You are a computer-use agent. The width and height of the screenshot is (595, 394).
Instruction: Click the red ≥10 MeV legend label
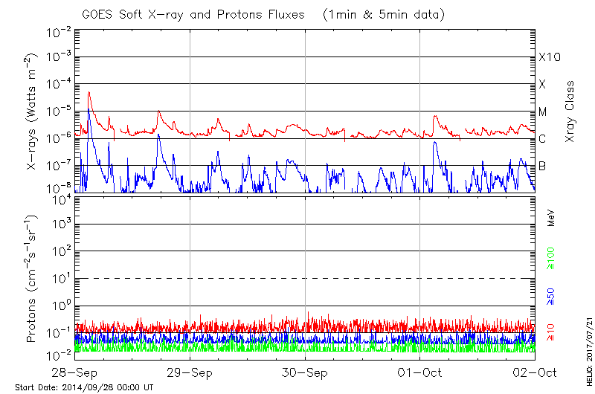[x=551, y=331]
